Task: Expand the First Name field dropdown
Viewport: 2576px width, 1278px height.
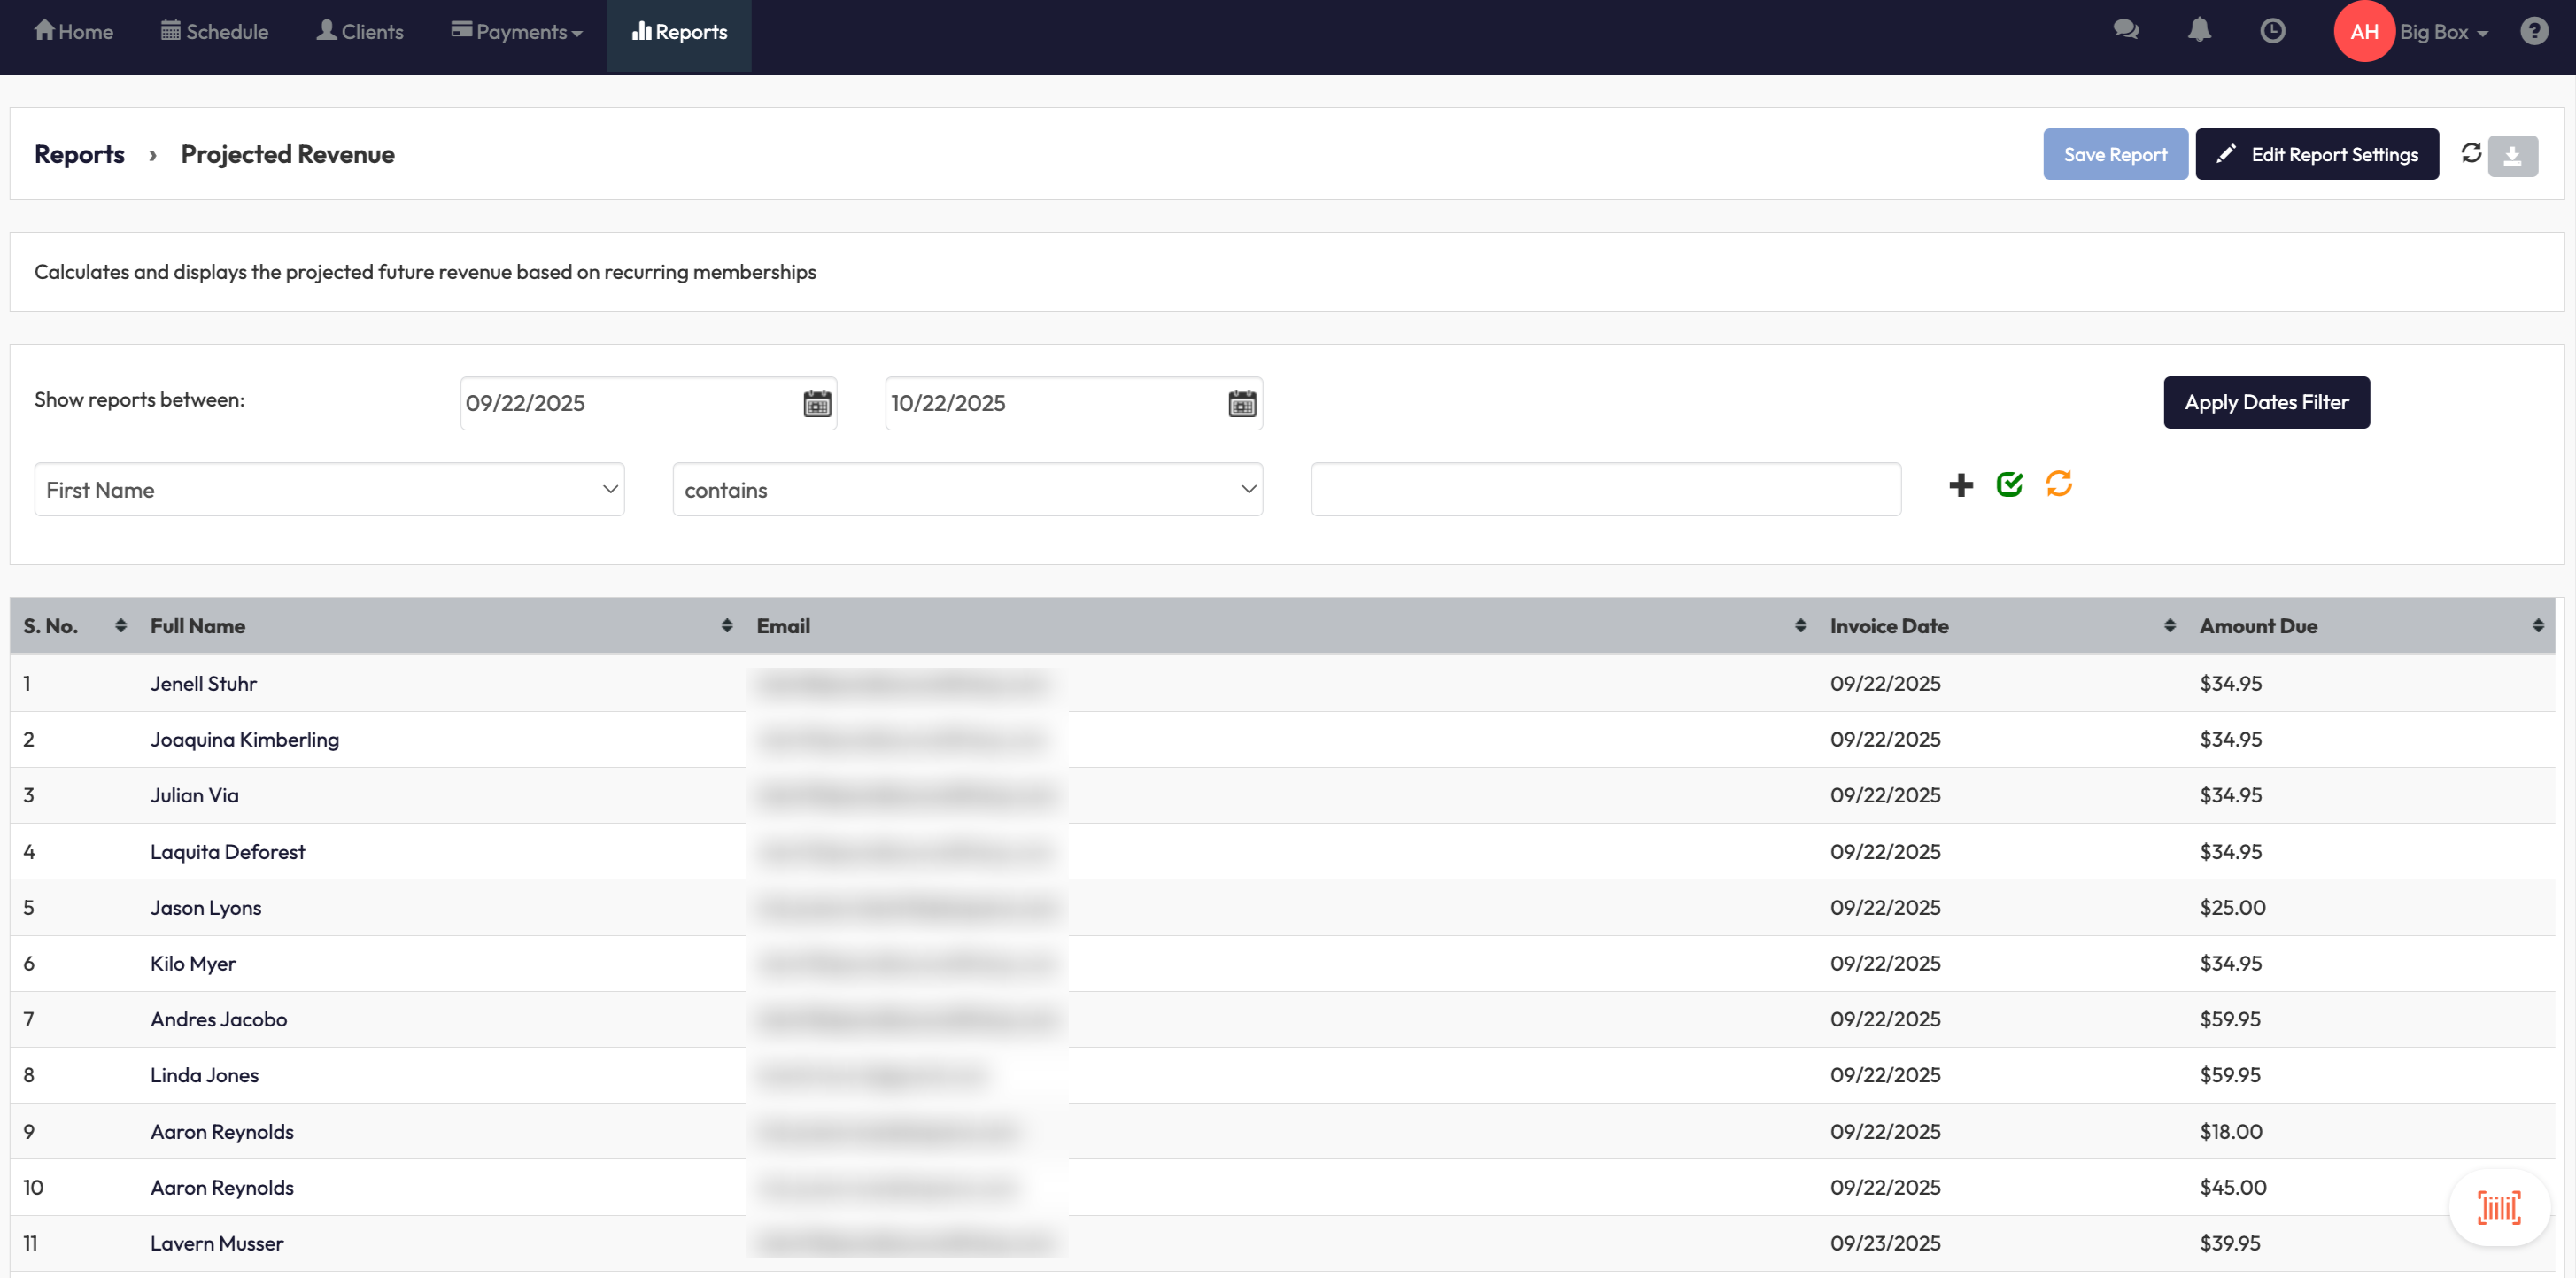Action: [329, 490]
